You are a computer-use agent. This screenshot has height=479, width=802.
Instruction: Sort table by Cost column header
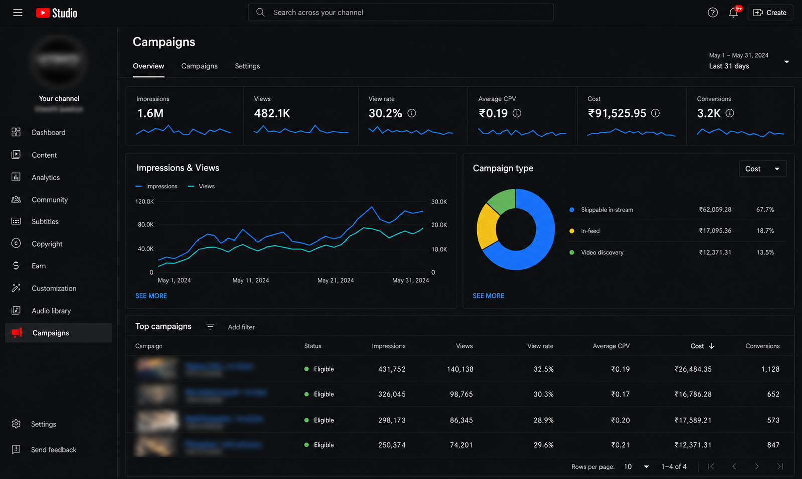point(702,346)
